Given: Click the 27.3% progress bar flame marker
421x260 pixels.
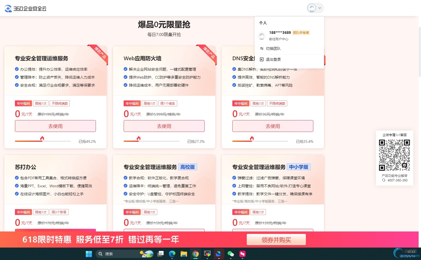Looking at the screenshot, I should [139, 138].
